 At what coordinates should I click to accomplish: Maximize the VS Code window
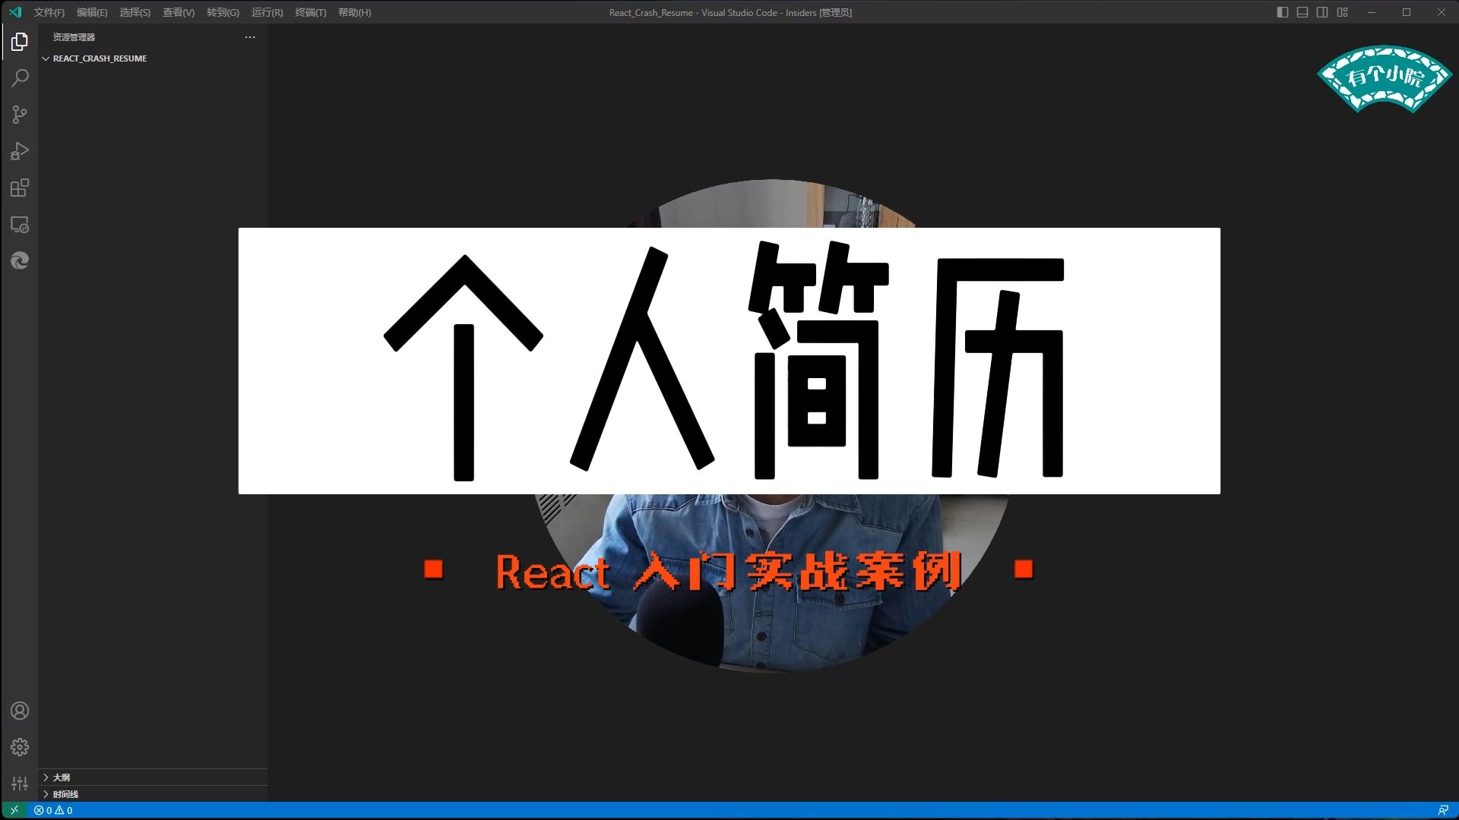(1407, 12)
